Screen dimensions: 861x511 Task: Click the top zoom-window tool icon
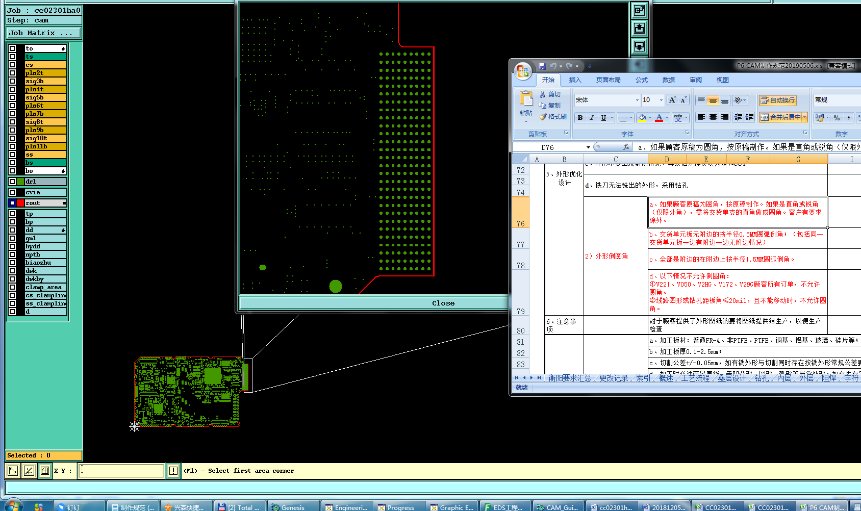point(639,10)
